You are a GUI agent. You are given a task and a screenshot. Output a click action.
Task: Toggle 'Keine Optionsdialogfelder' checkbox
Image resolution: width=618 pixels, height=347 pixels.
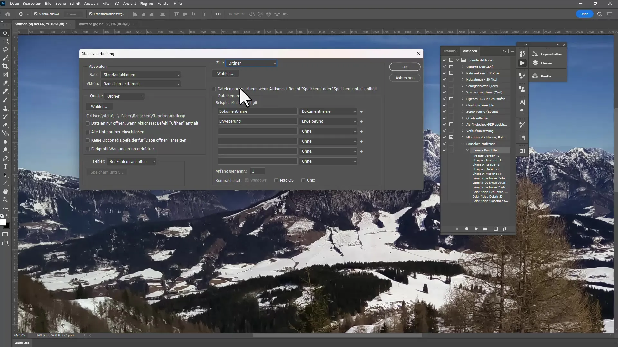[88, 140]
